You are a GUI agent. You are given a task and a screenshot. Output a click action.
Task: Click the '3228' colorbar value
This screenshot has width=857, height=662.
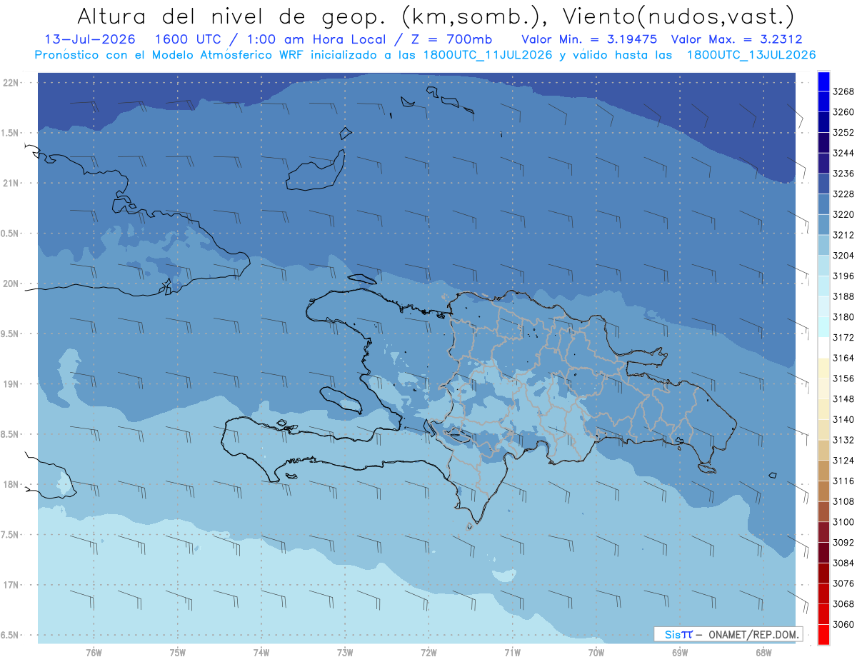click(x=843, y=194)
